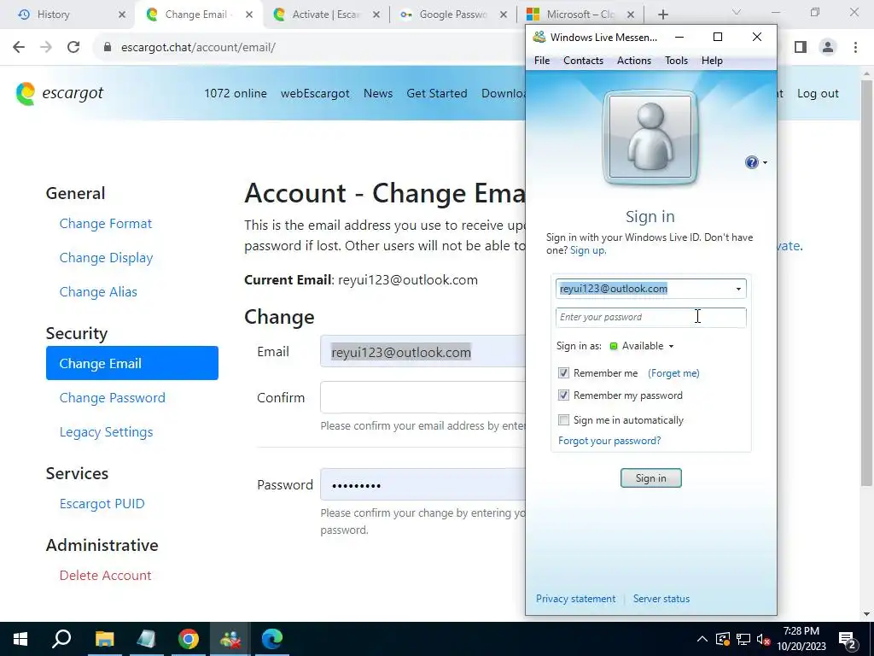874x656 pixels.
Task: Click Change Format in the sidebar
Action: (105, 224)
